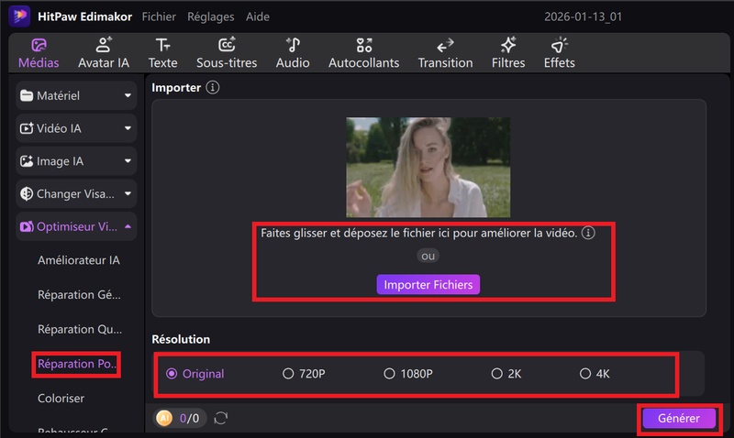Click the Vidéo IA icon
Viewport: 734px width, 438px height.
tap(27, 128)
